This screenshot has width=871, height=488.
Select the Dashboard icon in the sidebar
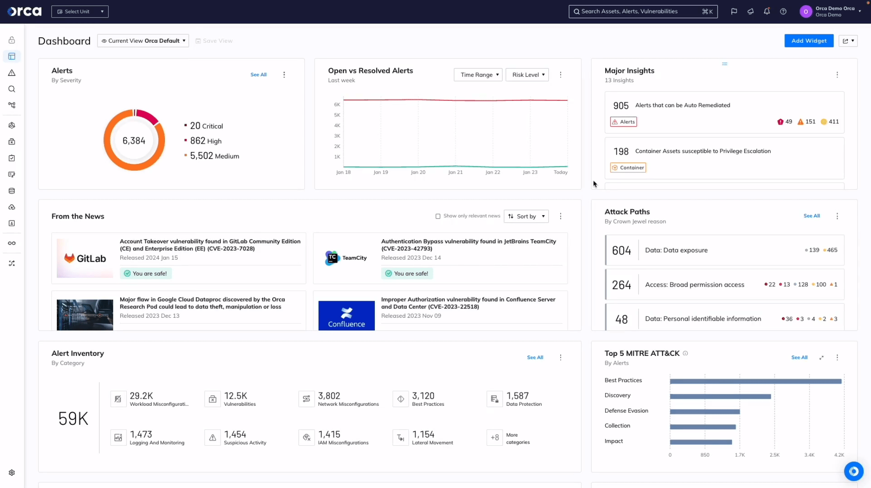pyautogui.click(x=11, y=56)
